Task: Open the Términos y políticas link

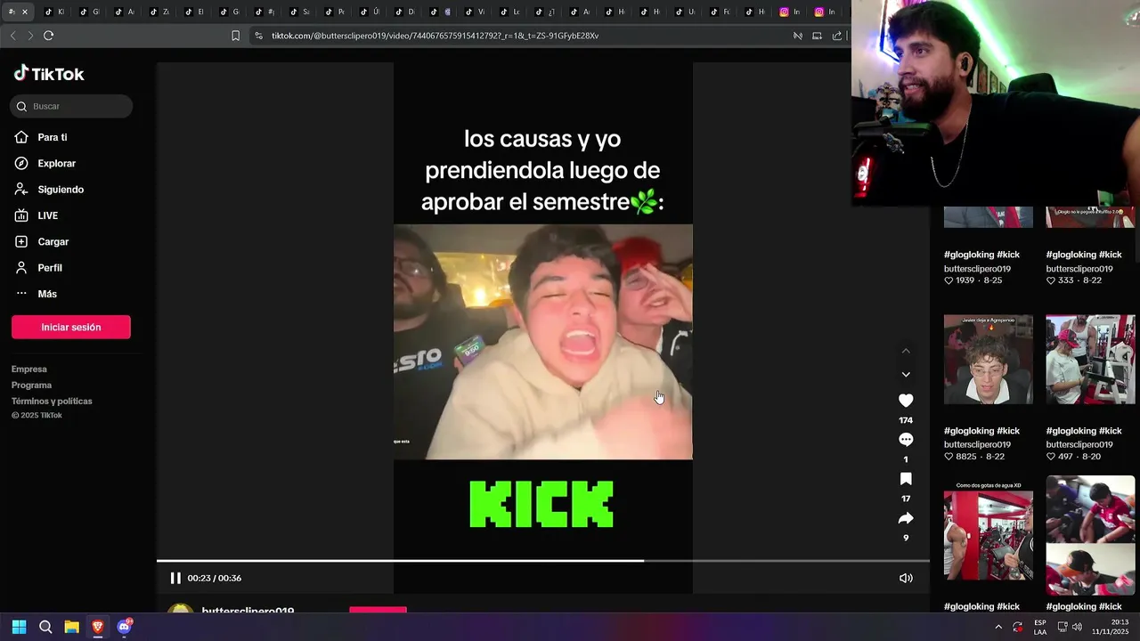Action: point(52,401)
